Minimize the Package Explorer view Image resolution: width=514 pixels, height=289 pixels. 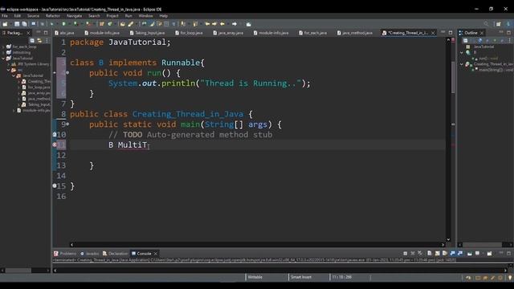pyautogui.click(x=39, y=33)
